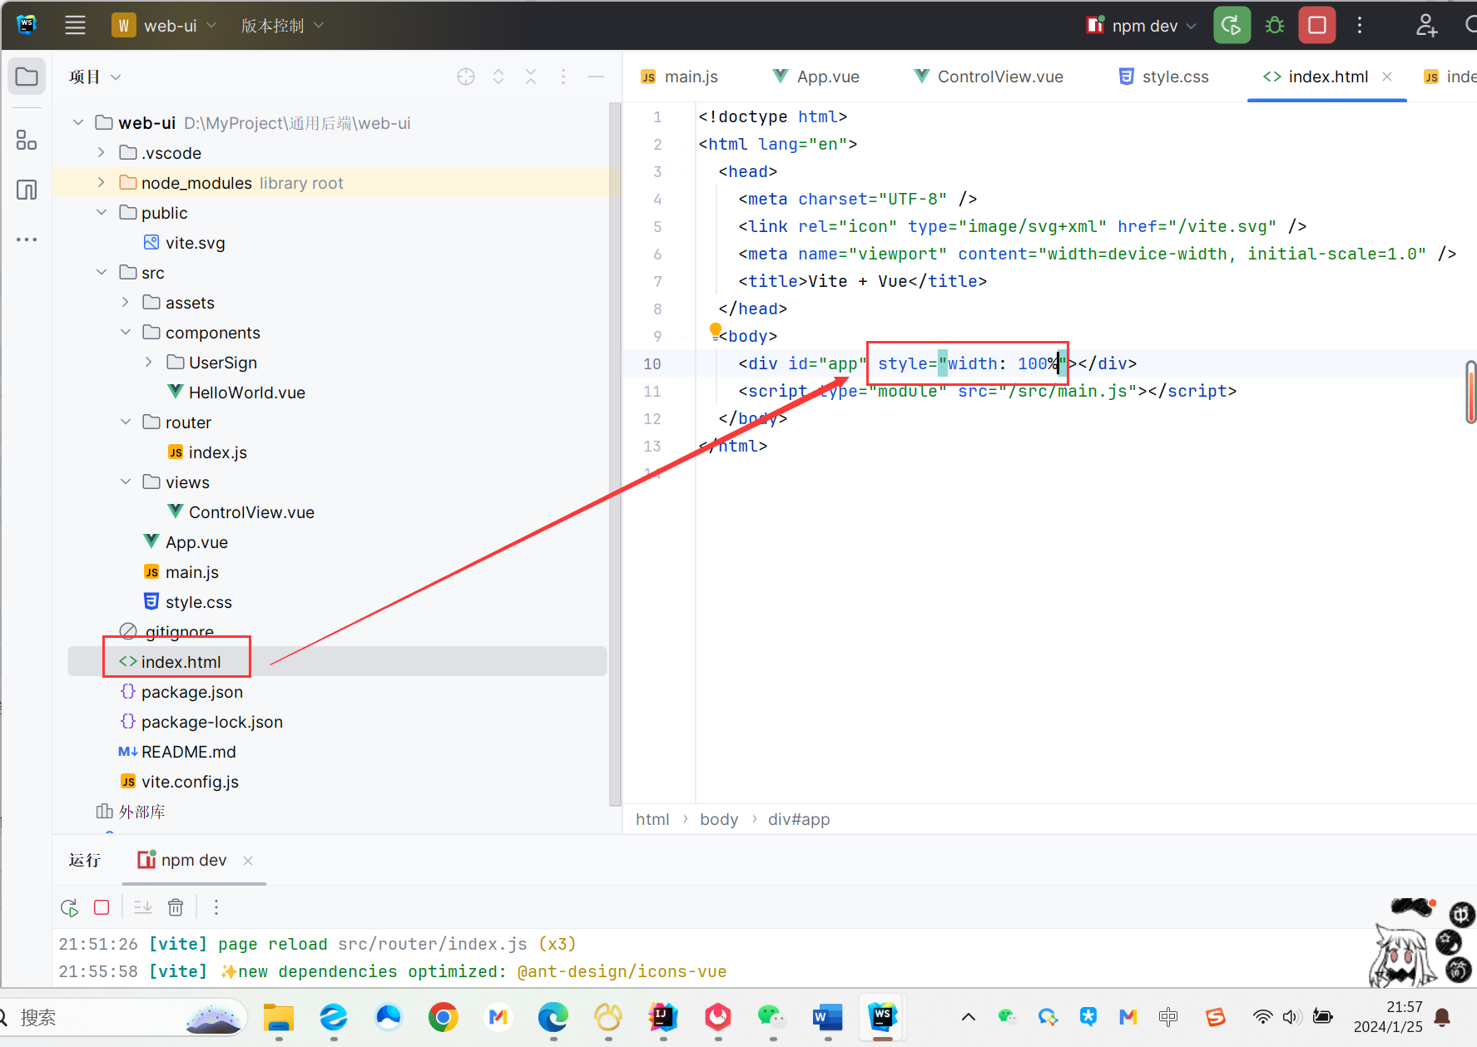Open the 版本控制 version control dropdown
Screen dimensions: 1477x1047
282,25
